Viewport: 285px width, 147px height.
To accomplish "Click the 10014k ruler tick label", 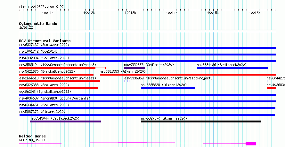I will pyautogui.click(x=172, y=13).
